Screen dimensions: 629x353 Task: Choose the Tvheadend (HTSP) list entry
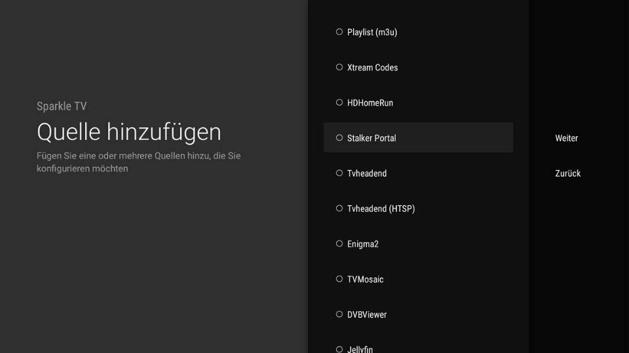pos(419,209)
